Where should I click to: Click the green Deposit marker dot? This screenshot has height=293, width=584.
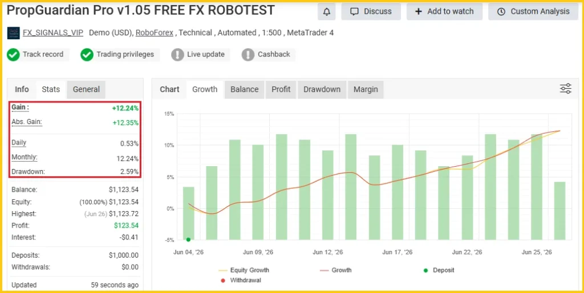coord(188,240)
